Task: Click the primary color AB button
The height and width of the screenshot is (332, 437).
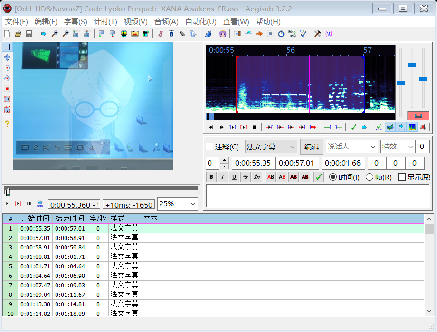Action: (x=271, y=177)
